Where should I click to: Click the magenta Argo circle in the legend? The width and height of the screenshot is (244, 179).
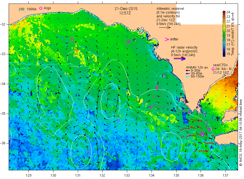[x=41, y=8]
